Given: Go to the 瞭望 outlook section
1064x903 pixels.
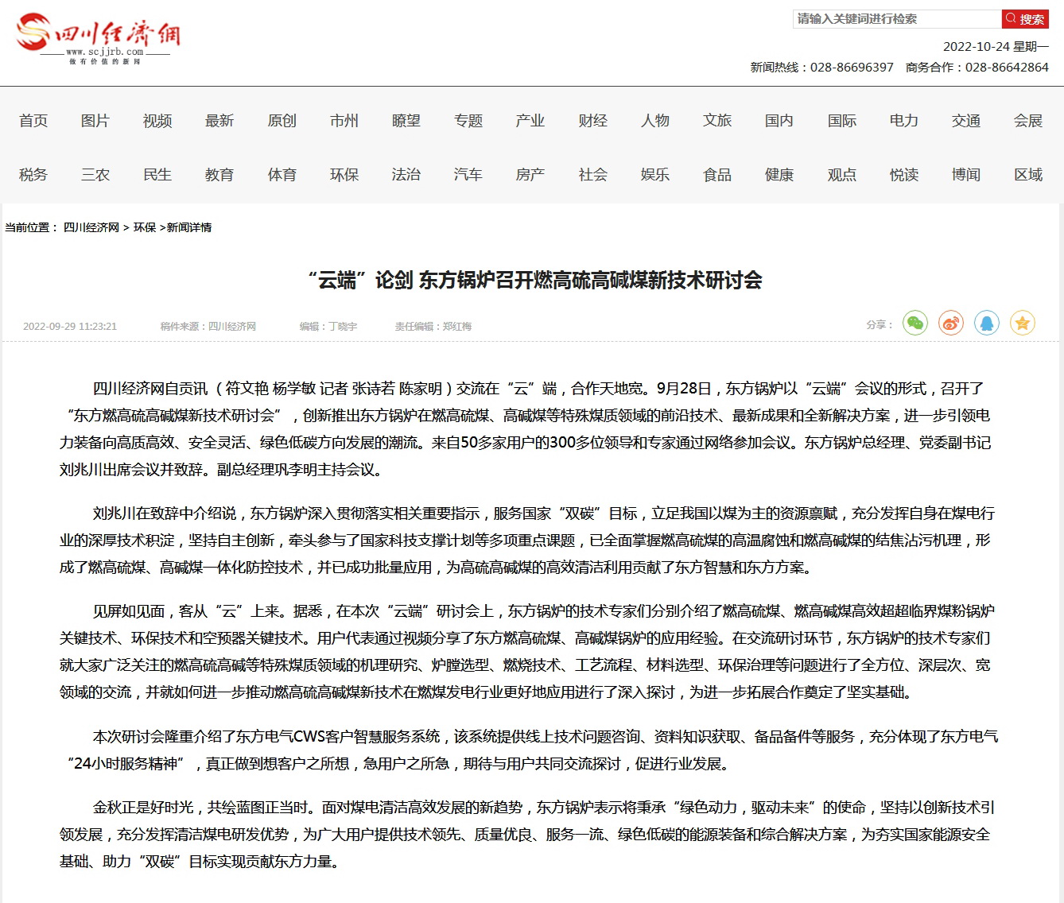Looking at the screenshot, I should (x=406, y=121).
